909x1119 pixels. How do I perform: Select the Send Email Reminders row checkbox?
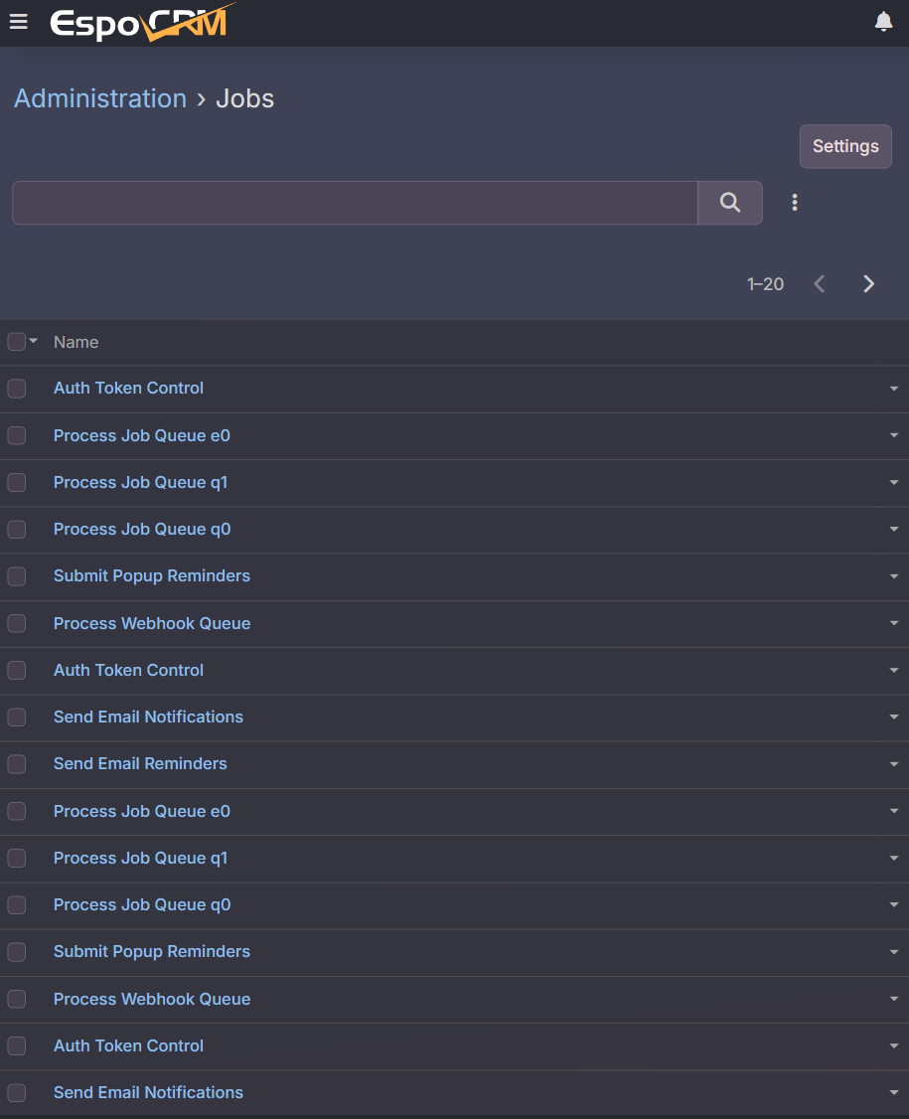[x=17, y=764]
